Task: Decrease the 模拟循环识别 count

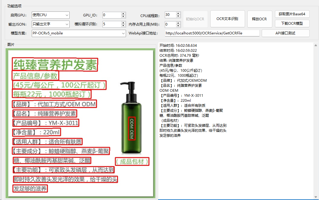Action: [x=123, y=26]
